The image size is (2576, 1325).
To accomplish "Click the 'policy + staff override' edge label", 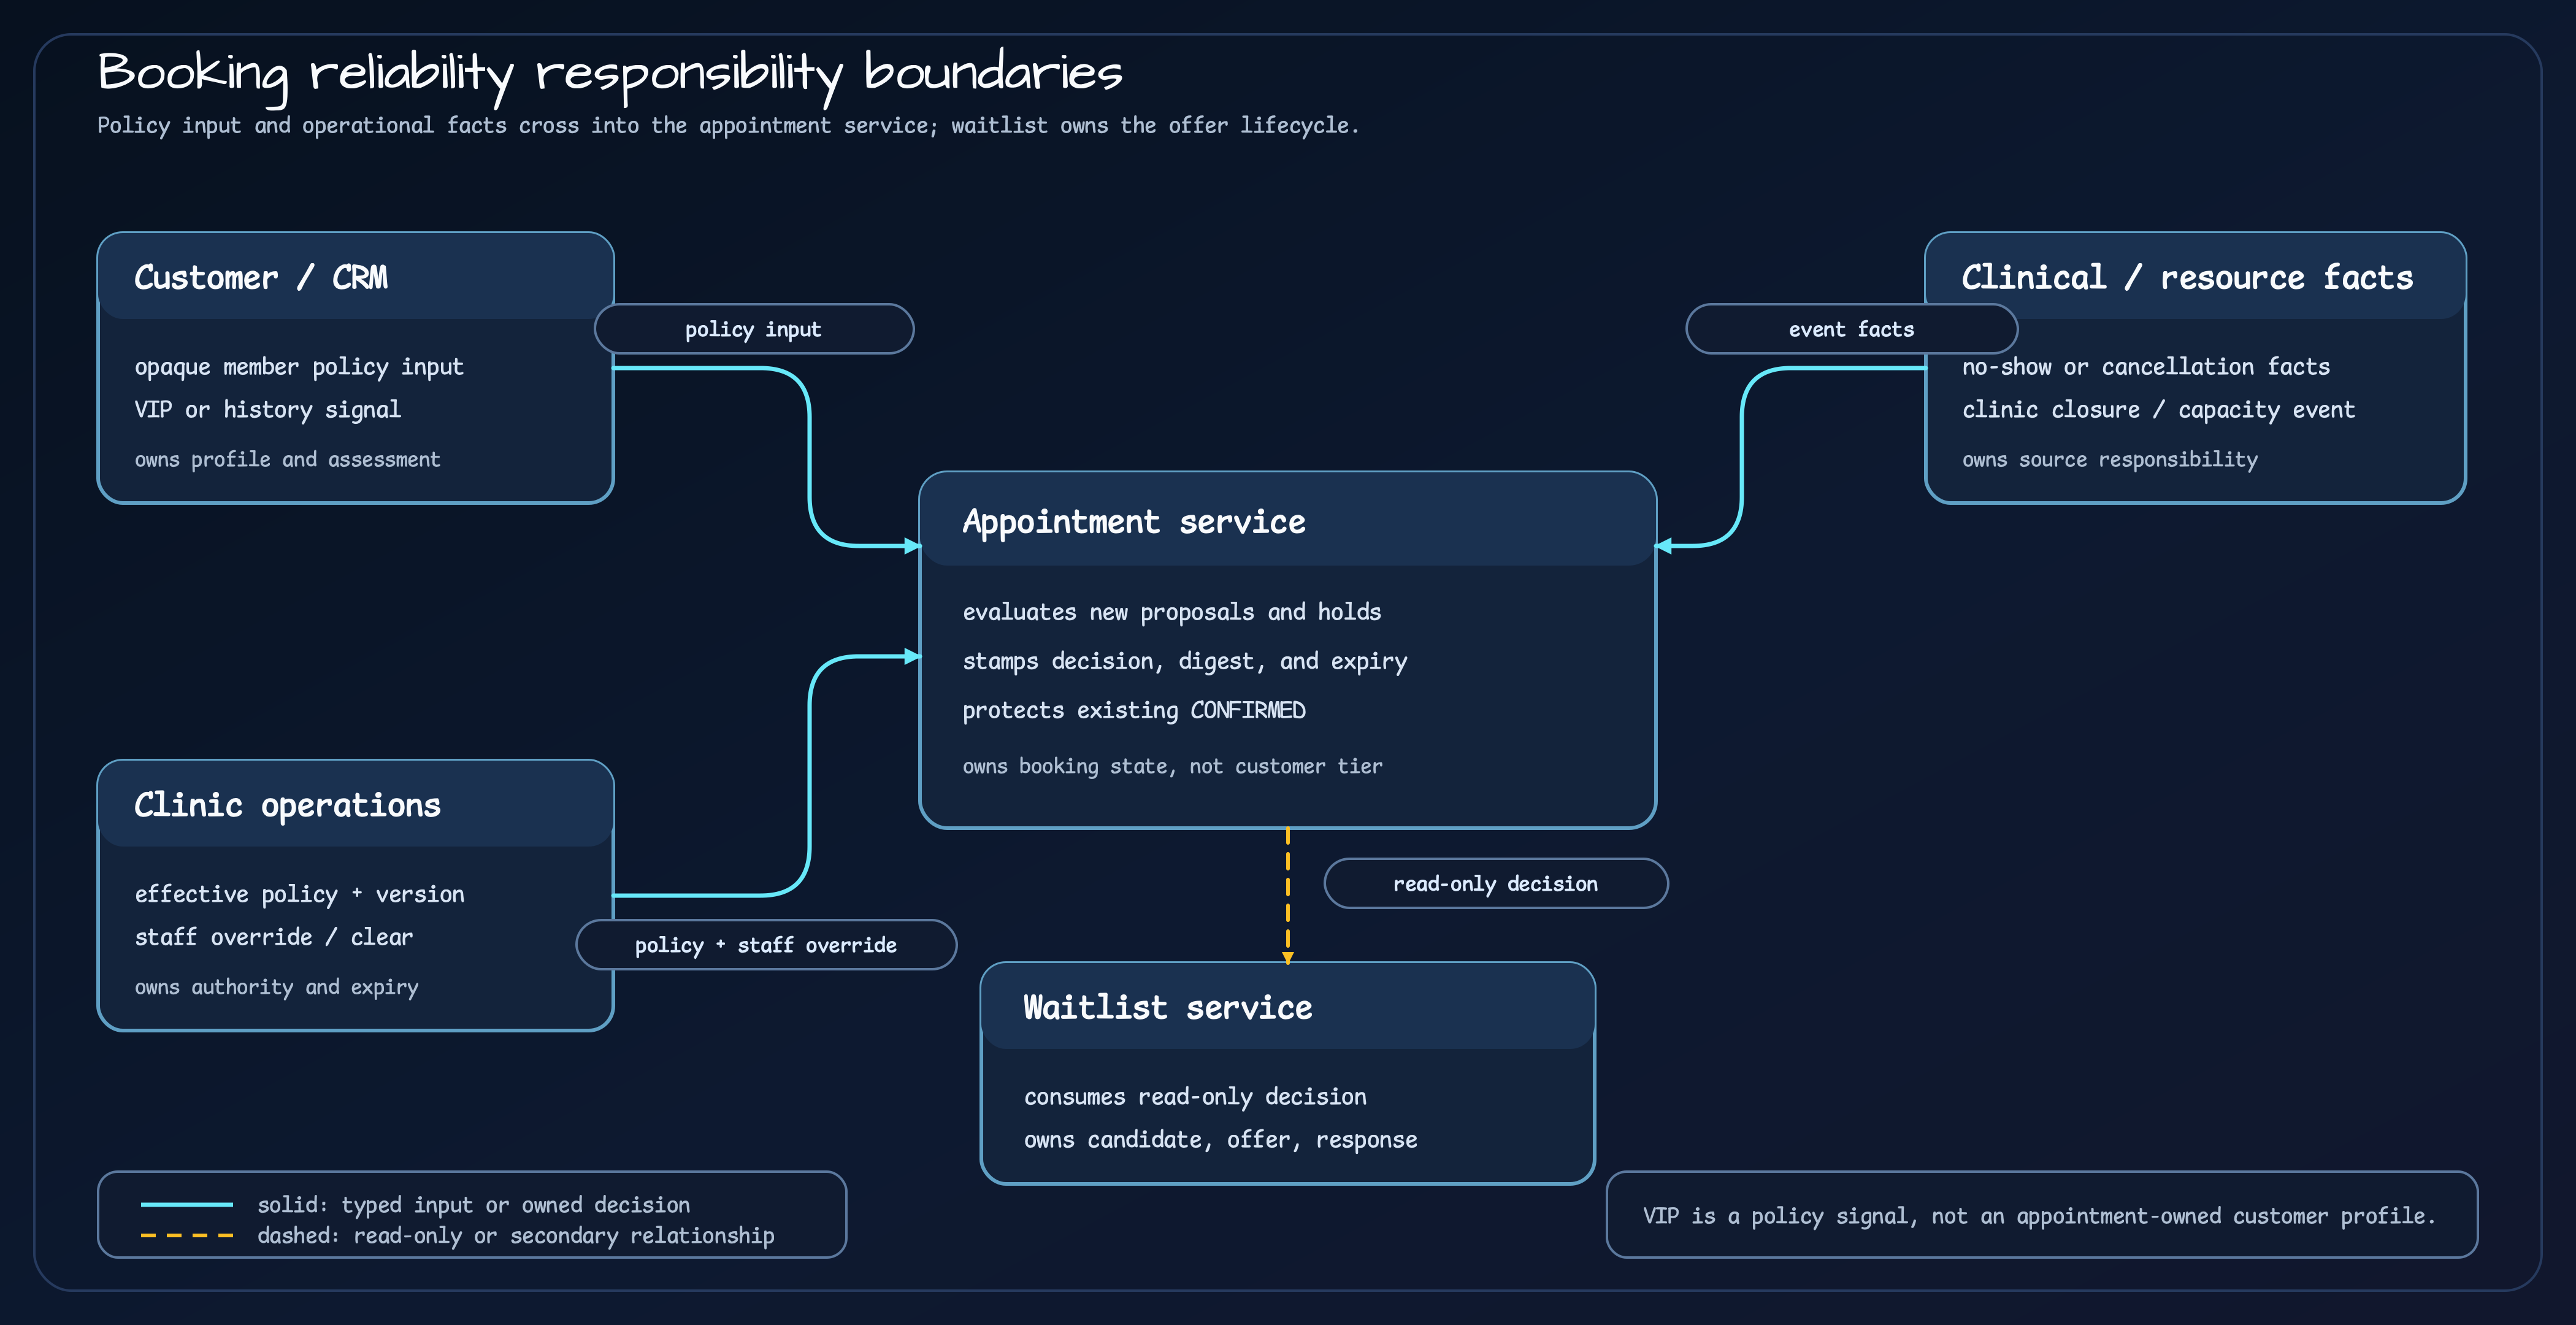I will tap(766, 945).
